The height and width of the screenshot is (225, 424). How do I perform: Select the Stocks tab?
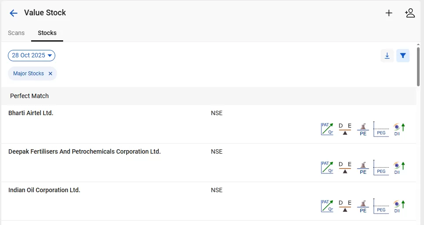click(47, 33)
